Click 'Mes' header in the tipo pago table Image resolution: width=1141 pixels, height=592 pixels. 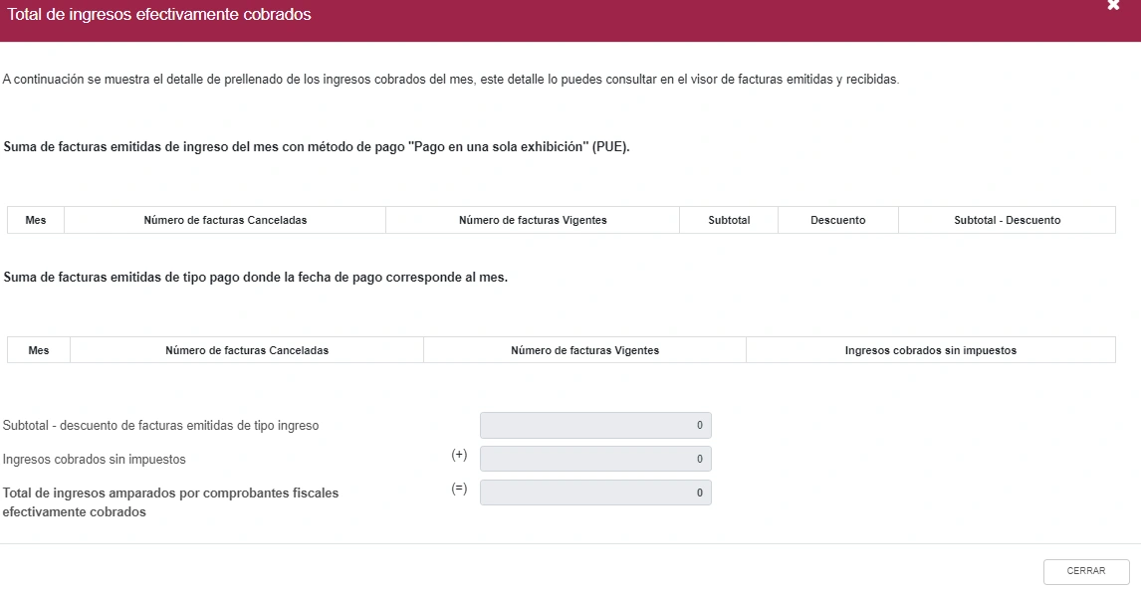39,350
